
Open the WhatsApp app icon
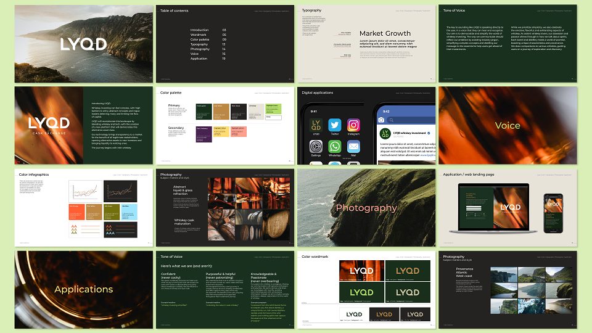click(334, 147)
